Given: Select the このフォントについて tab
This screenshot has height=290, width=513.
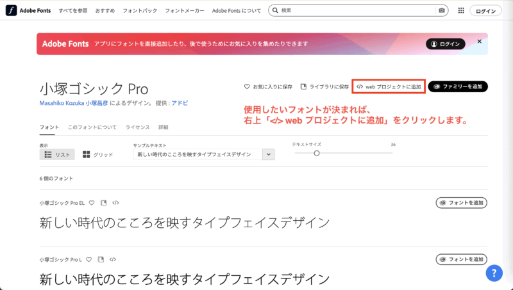Looking at the screenshot, I should point(92,127).
